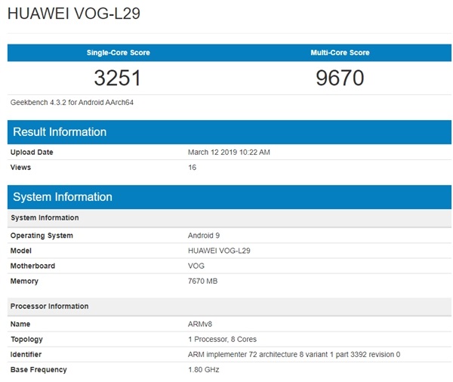Viewport: 453px width, 382px height.
Task: Click the ARMv8 processor name value
Action: 199,324
